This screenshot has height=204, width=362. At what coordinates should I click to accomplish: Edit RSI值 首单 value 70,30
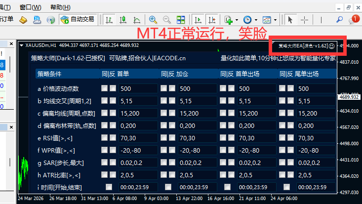click(x=138, y=138)
